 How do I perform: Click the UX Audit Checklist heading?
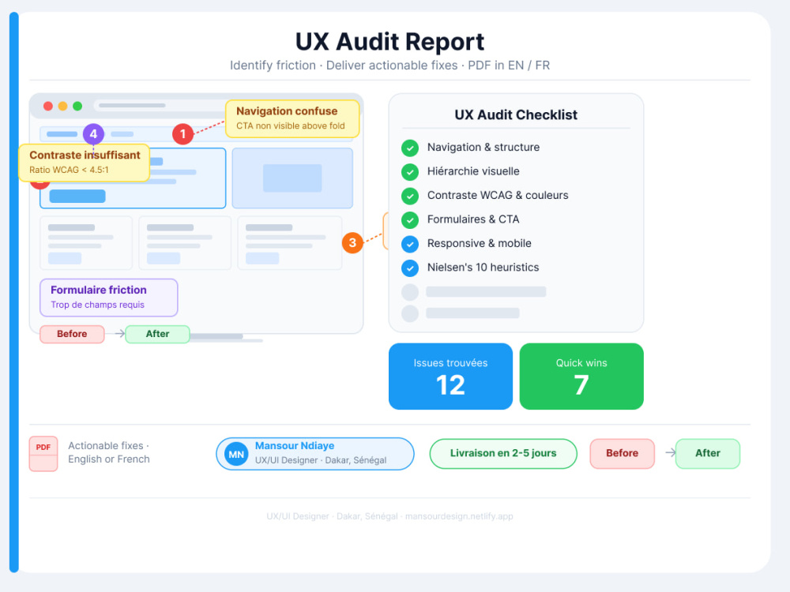tap(516, 114)
